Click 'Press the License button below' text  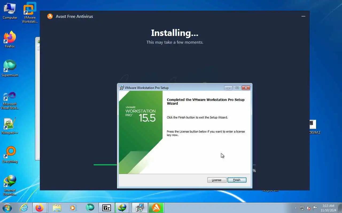[206, 133]
